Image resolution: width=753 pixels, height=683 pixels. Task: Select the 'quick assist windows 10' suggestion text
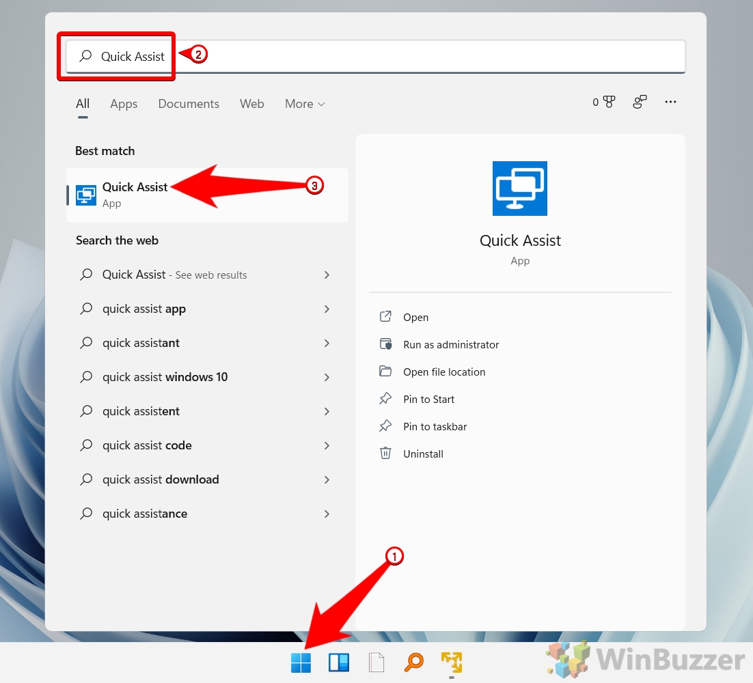[165, 377]
